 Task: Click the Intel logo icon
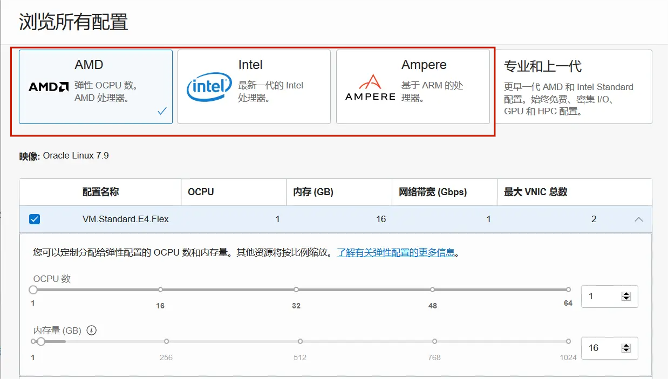point(209,87)
